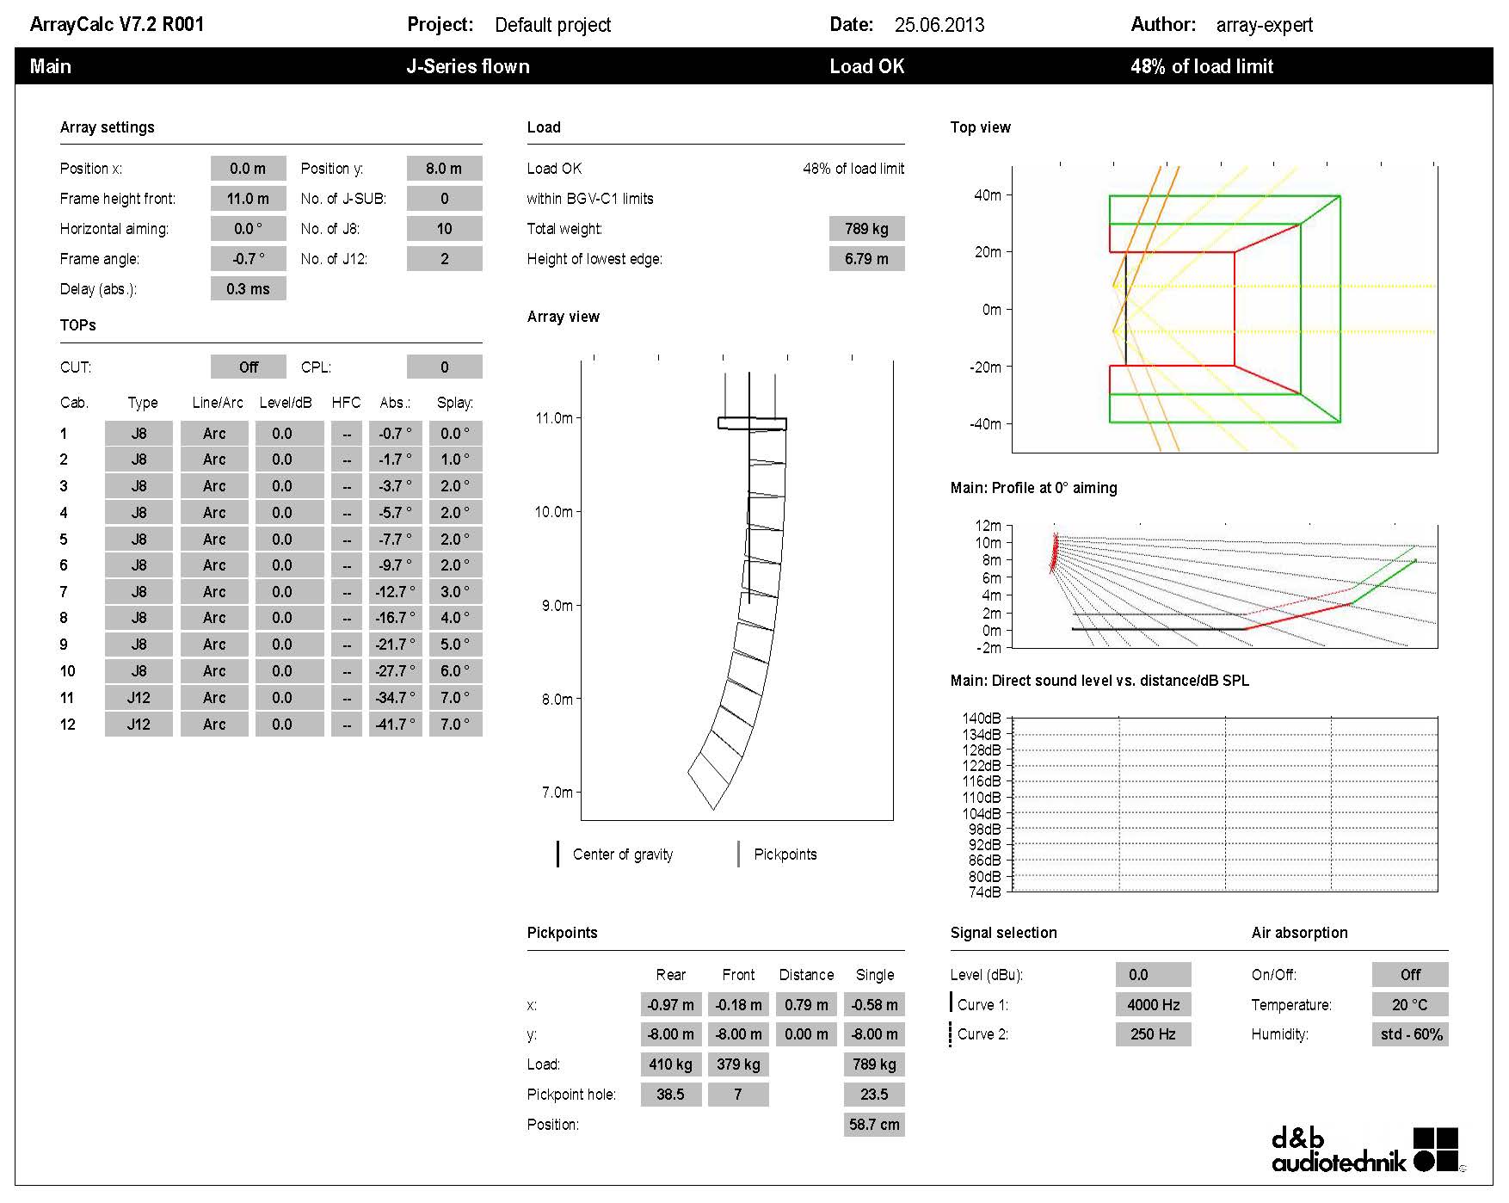Click the Array view cabinet drawing
Viewport: 1509px width, 1203px height.
(737, 590)
